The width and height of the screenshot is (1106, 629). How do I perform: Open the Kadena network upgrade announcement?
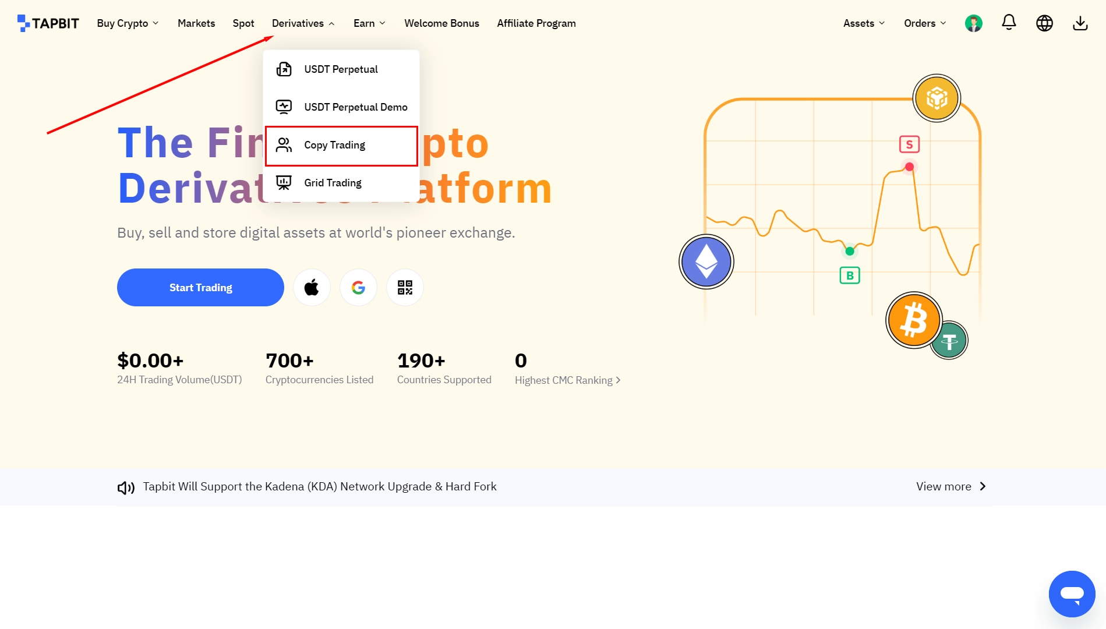[x=320, y=486]
